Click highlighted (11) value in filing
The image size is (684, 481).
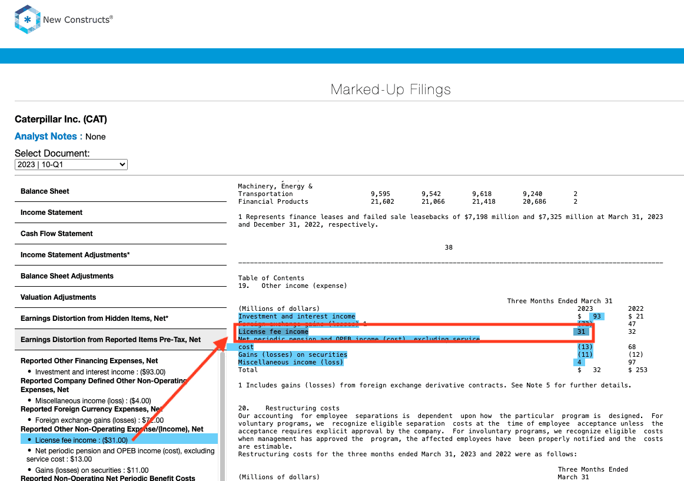[585, 354]
